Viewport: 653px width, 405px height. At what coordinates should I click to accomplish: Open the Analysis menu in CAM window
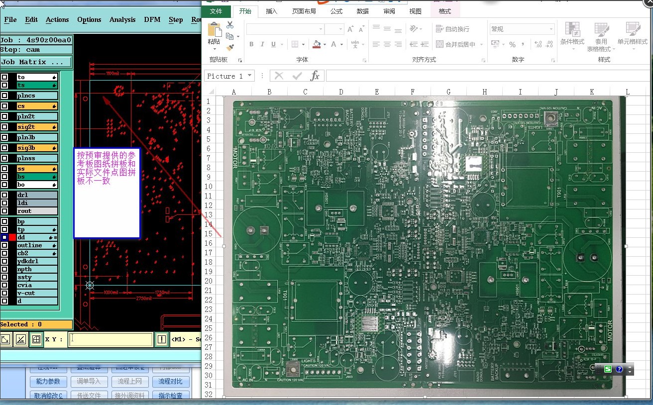point(122,19)
